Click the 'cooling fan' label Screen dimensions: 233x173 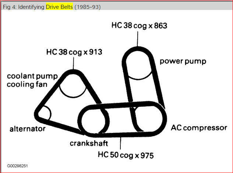tap(27, 85)
